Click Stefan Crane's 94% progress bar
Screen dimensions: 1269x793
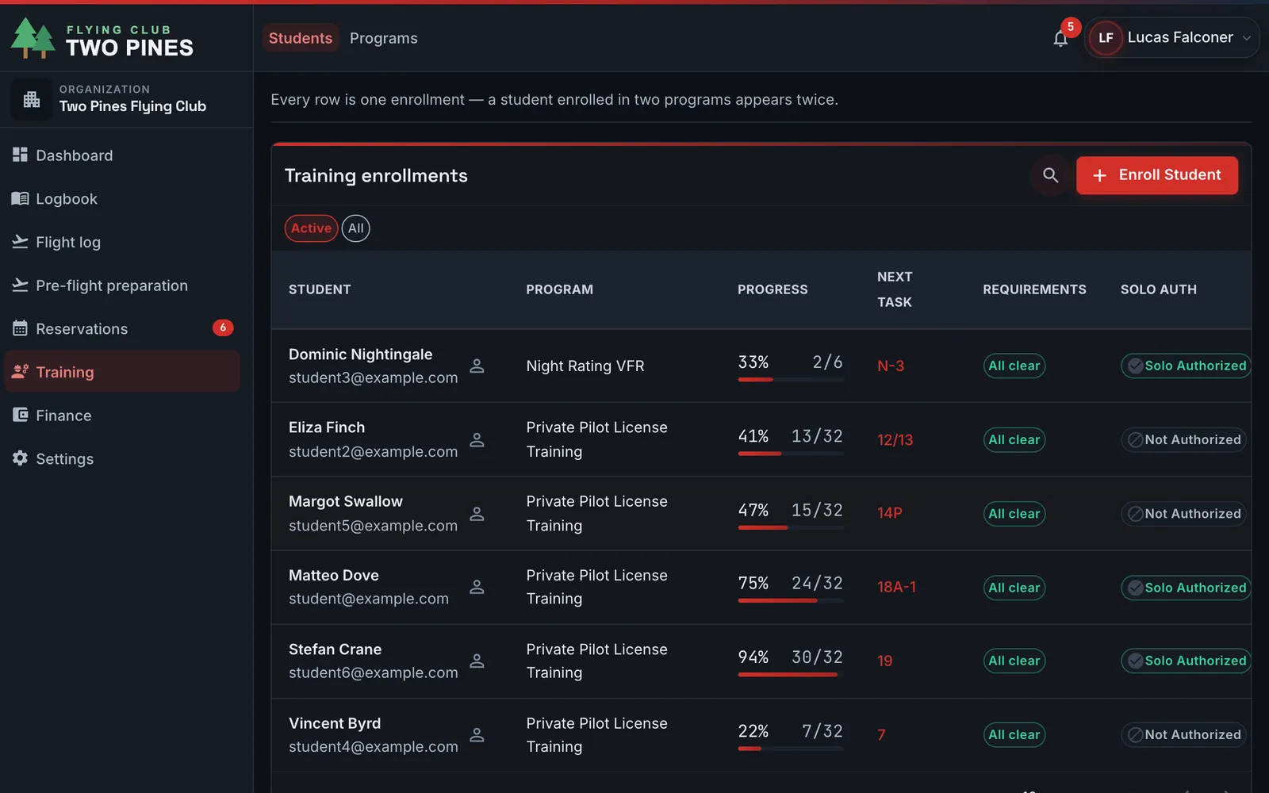(x=791, y=675)
